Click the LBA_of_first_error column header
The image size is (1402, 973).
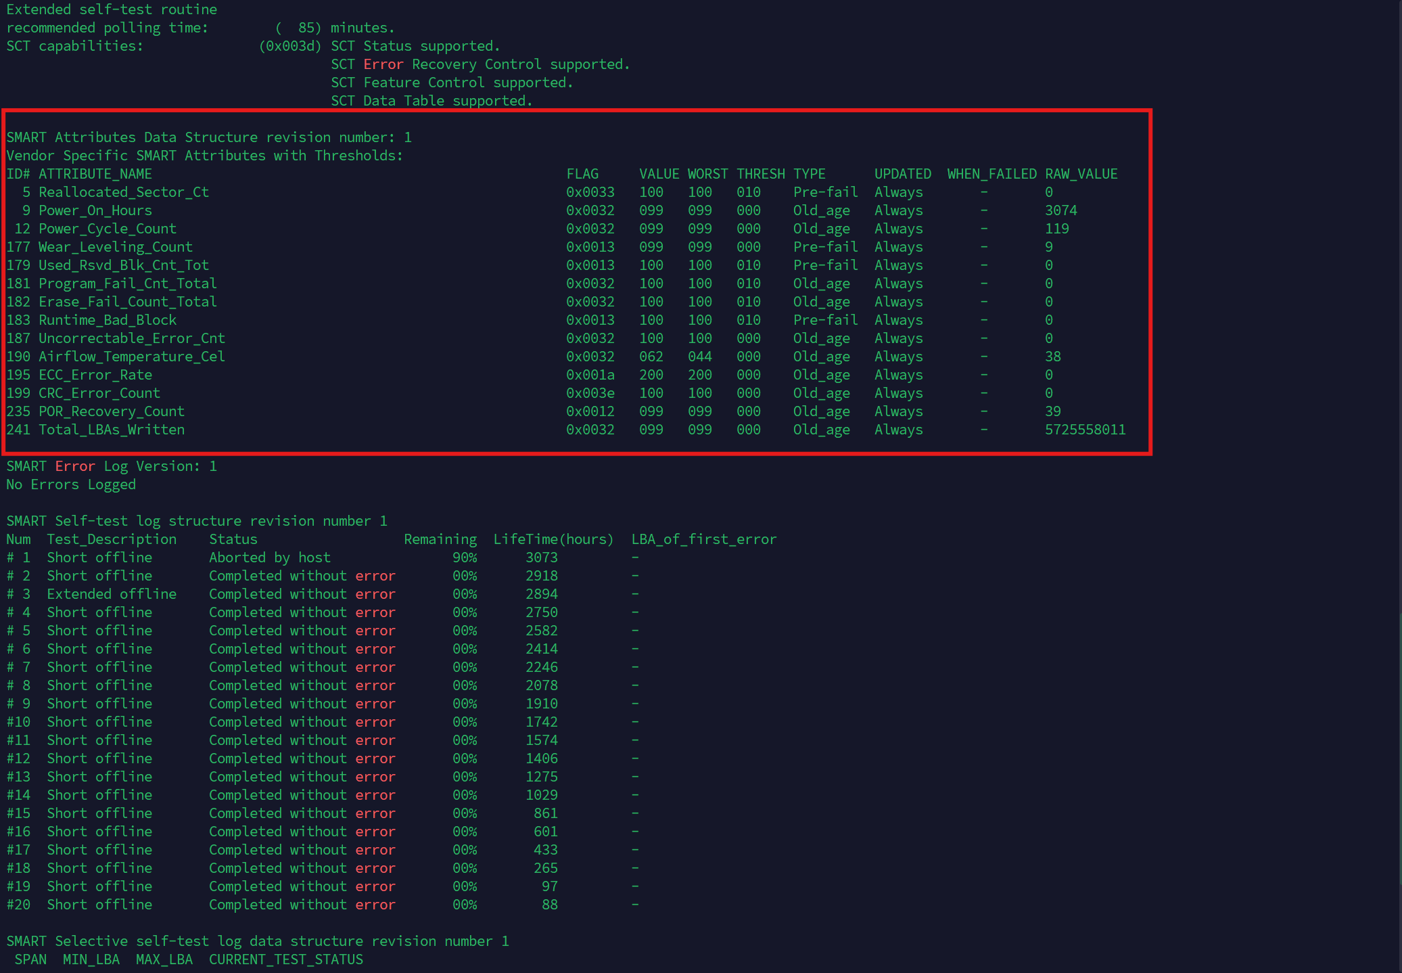tap(703, 539)
